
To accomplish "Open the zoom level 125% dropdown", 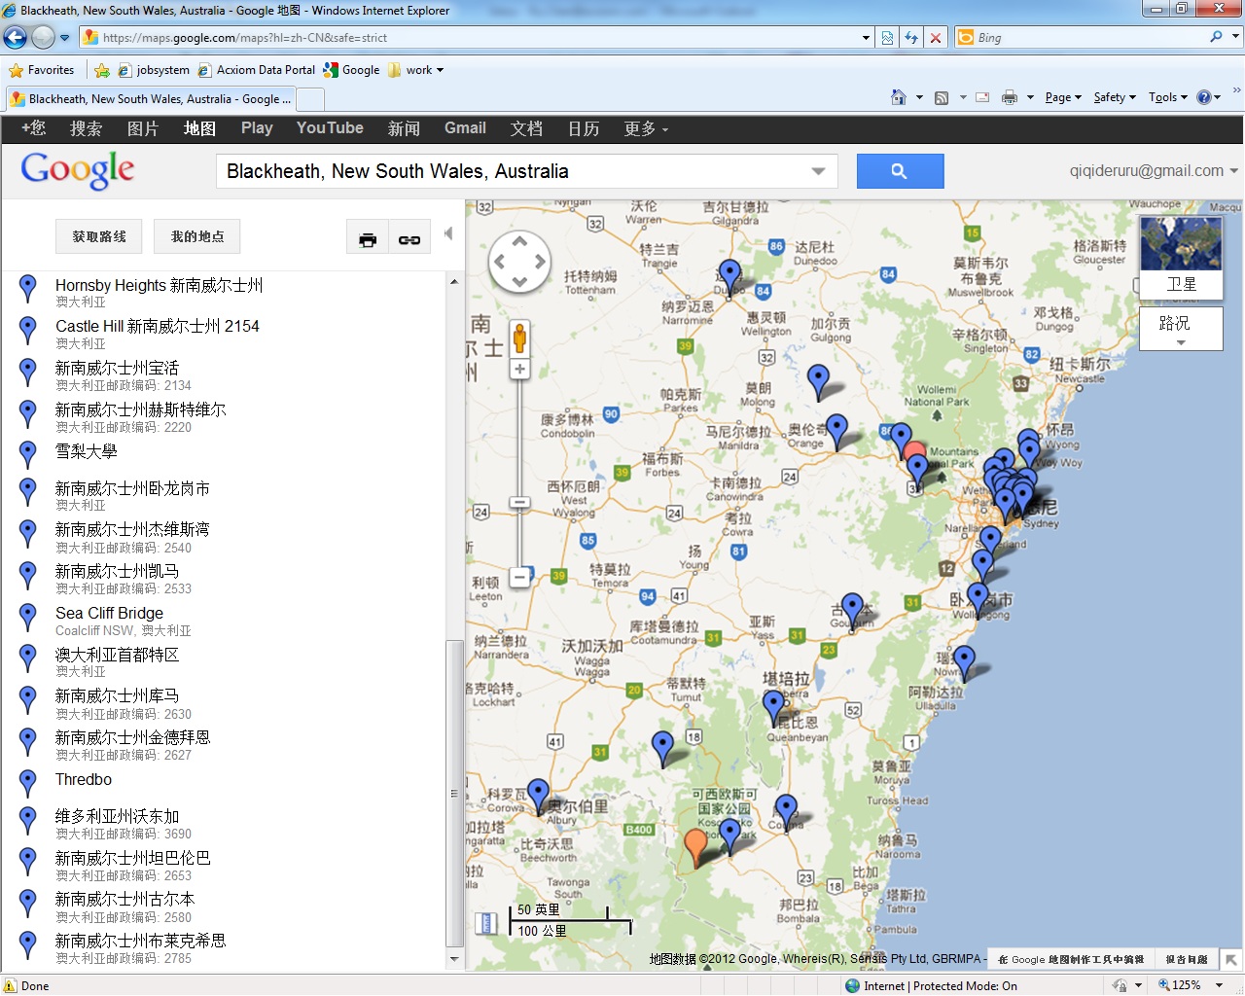I will point(1220,985).
